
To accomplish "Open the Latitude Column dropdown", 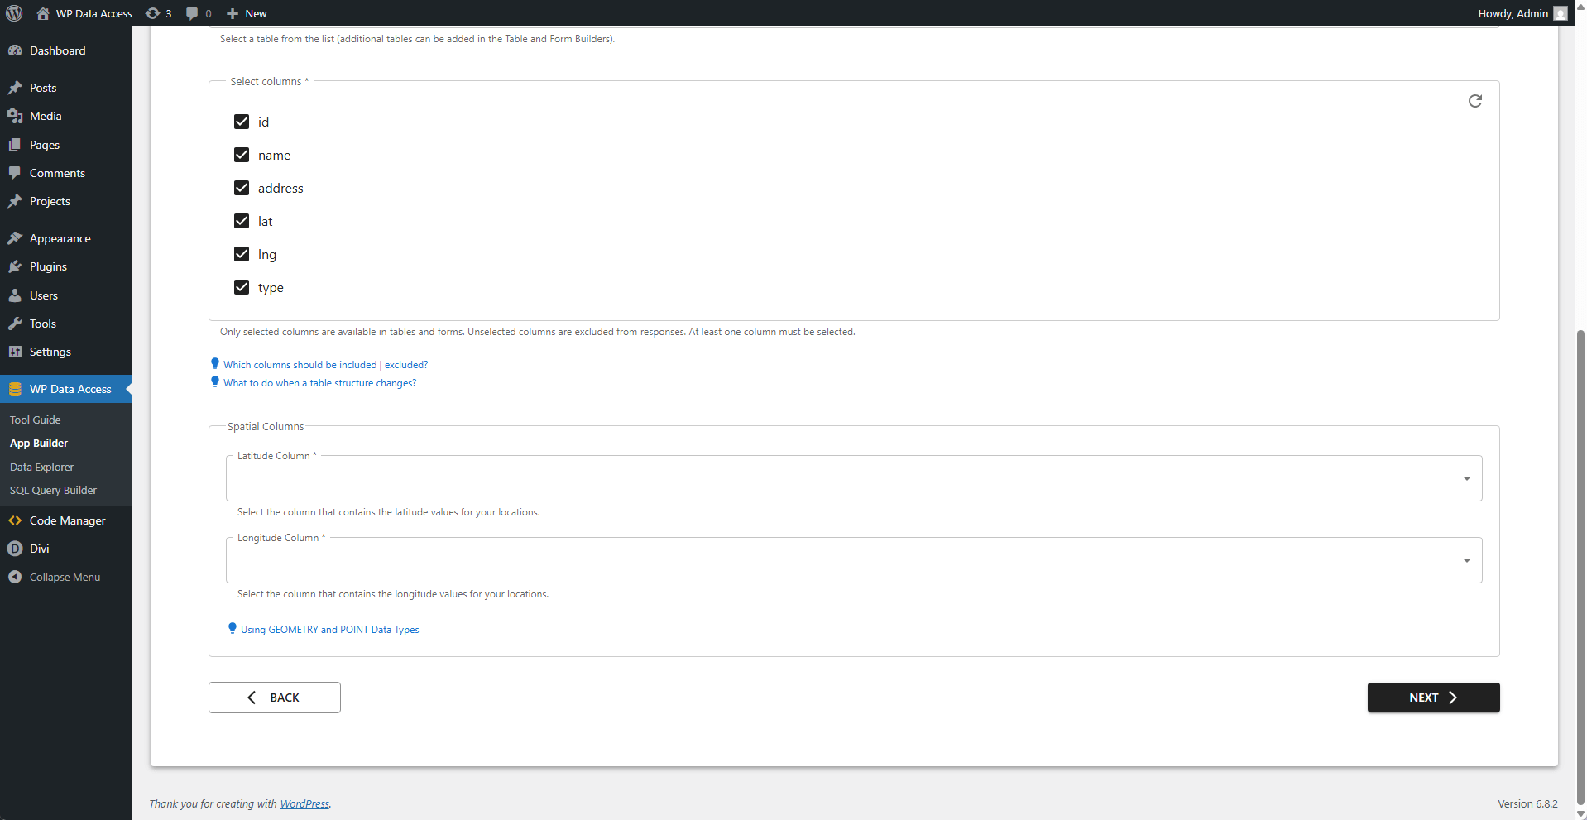I will [1465, 478].
